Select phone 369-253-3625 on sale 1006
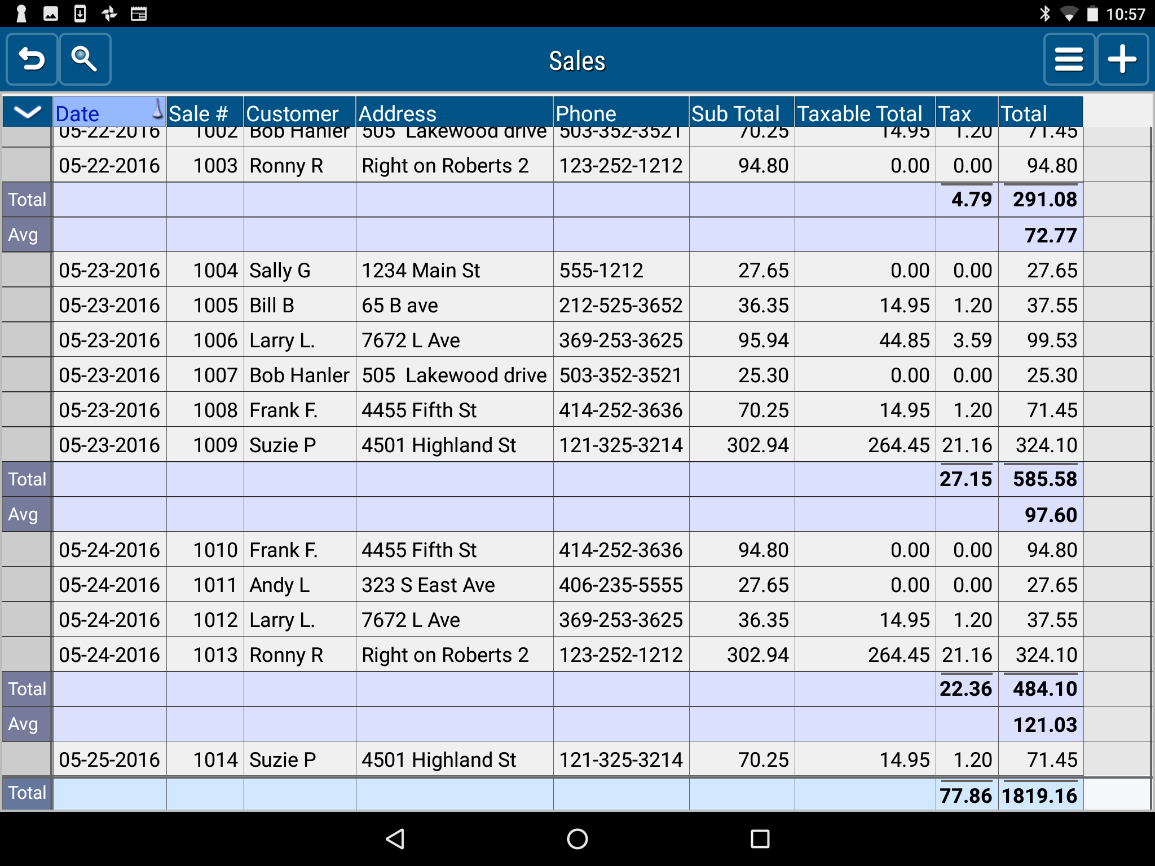Viewport: 1155px width, 866px height. click(x=621, y=340)
